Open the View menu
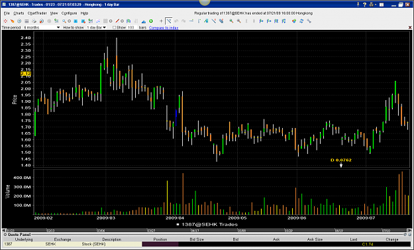Viewport: 414px width, 250px height. coord(54,13)
